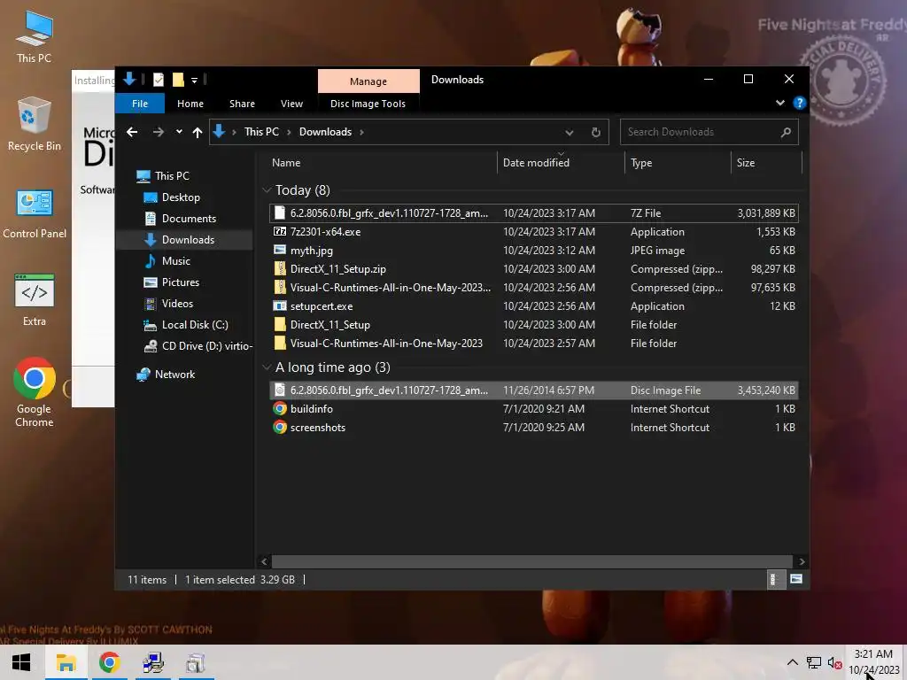Select Network in navigation pane
The width and height of the screenshot is (907, 680).
click(174, 375)
